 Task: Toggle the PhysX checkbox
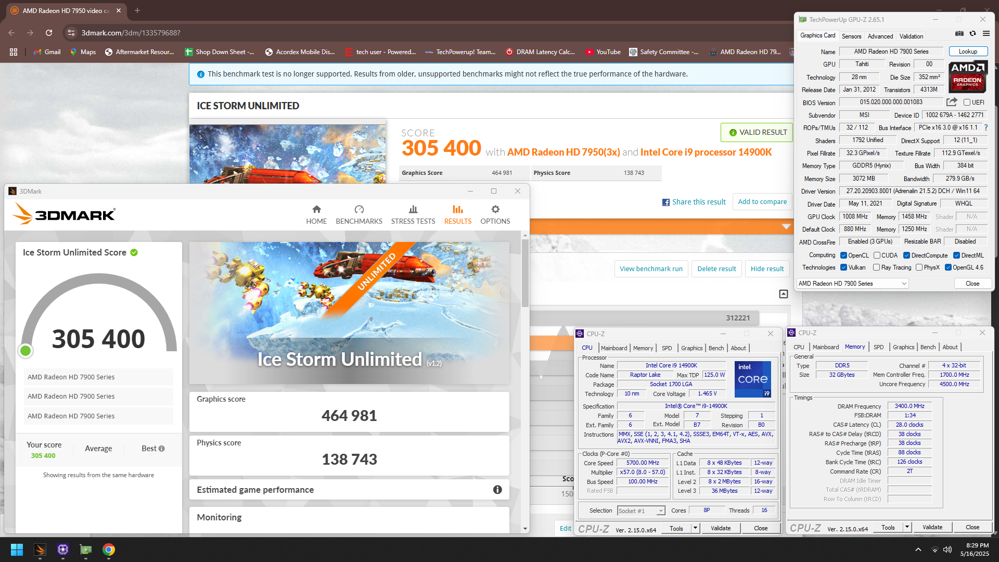[919, 267]
